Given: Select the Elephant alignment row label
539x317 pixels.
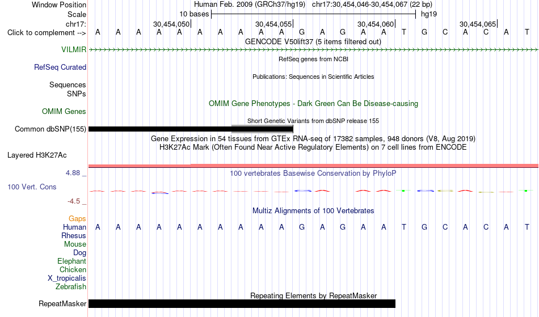Looking at the screenshot, I should coord(71,261).
